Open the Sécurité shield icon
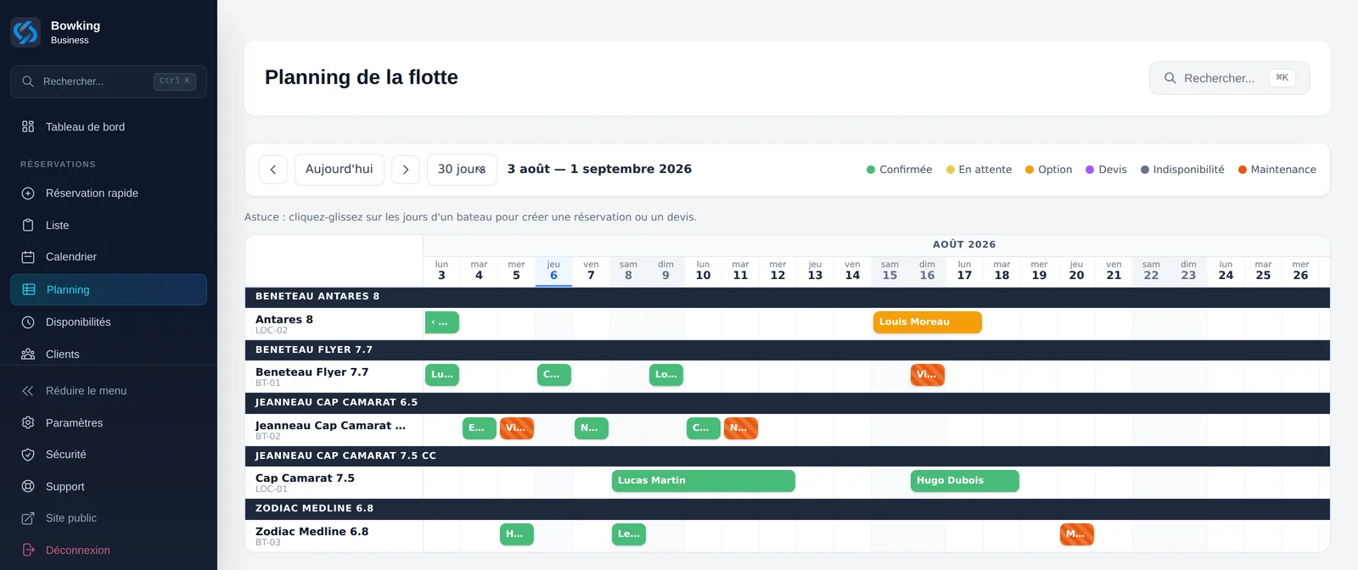Image resolution: width=1358 pixels, height=570 pixels. tap(28, 455)
